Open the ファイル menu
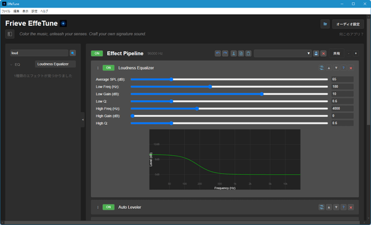The image size is (371, 225). point(6,11)
